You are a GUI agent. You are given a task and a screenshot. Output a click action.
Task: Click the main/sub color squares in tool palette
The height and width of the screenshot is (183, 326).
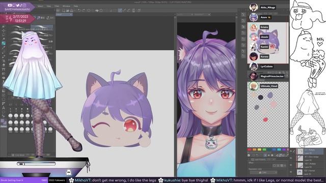(x=4, y=122)
